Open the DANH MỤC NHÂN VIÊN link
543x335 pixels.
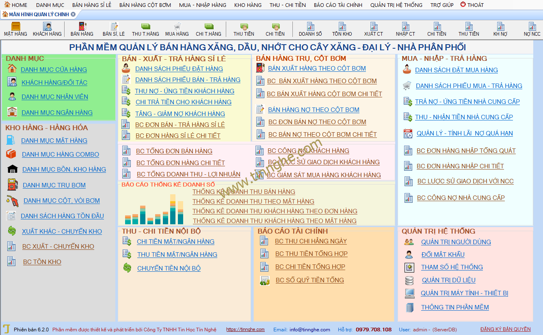pos(55,97)
